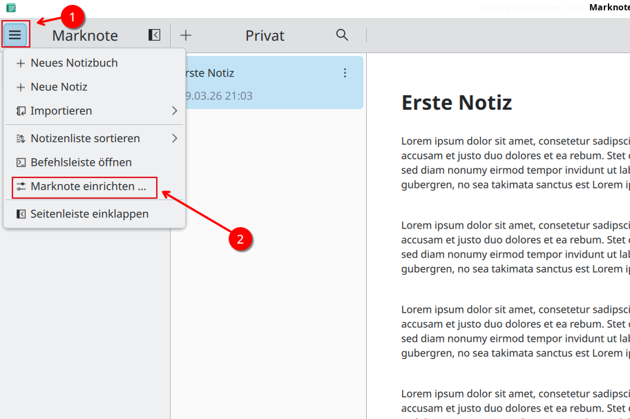Select the Erste Notiz note in list
This screenshot has width=630, height=419.
click(262, 84)
